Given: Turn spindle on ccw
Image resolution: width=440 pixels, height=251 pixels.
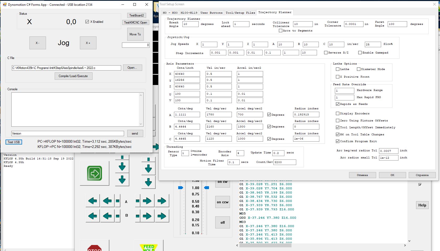Looking at the screenshot, I should [223, 202].
